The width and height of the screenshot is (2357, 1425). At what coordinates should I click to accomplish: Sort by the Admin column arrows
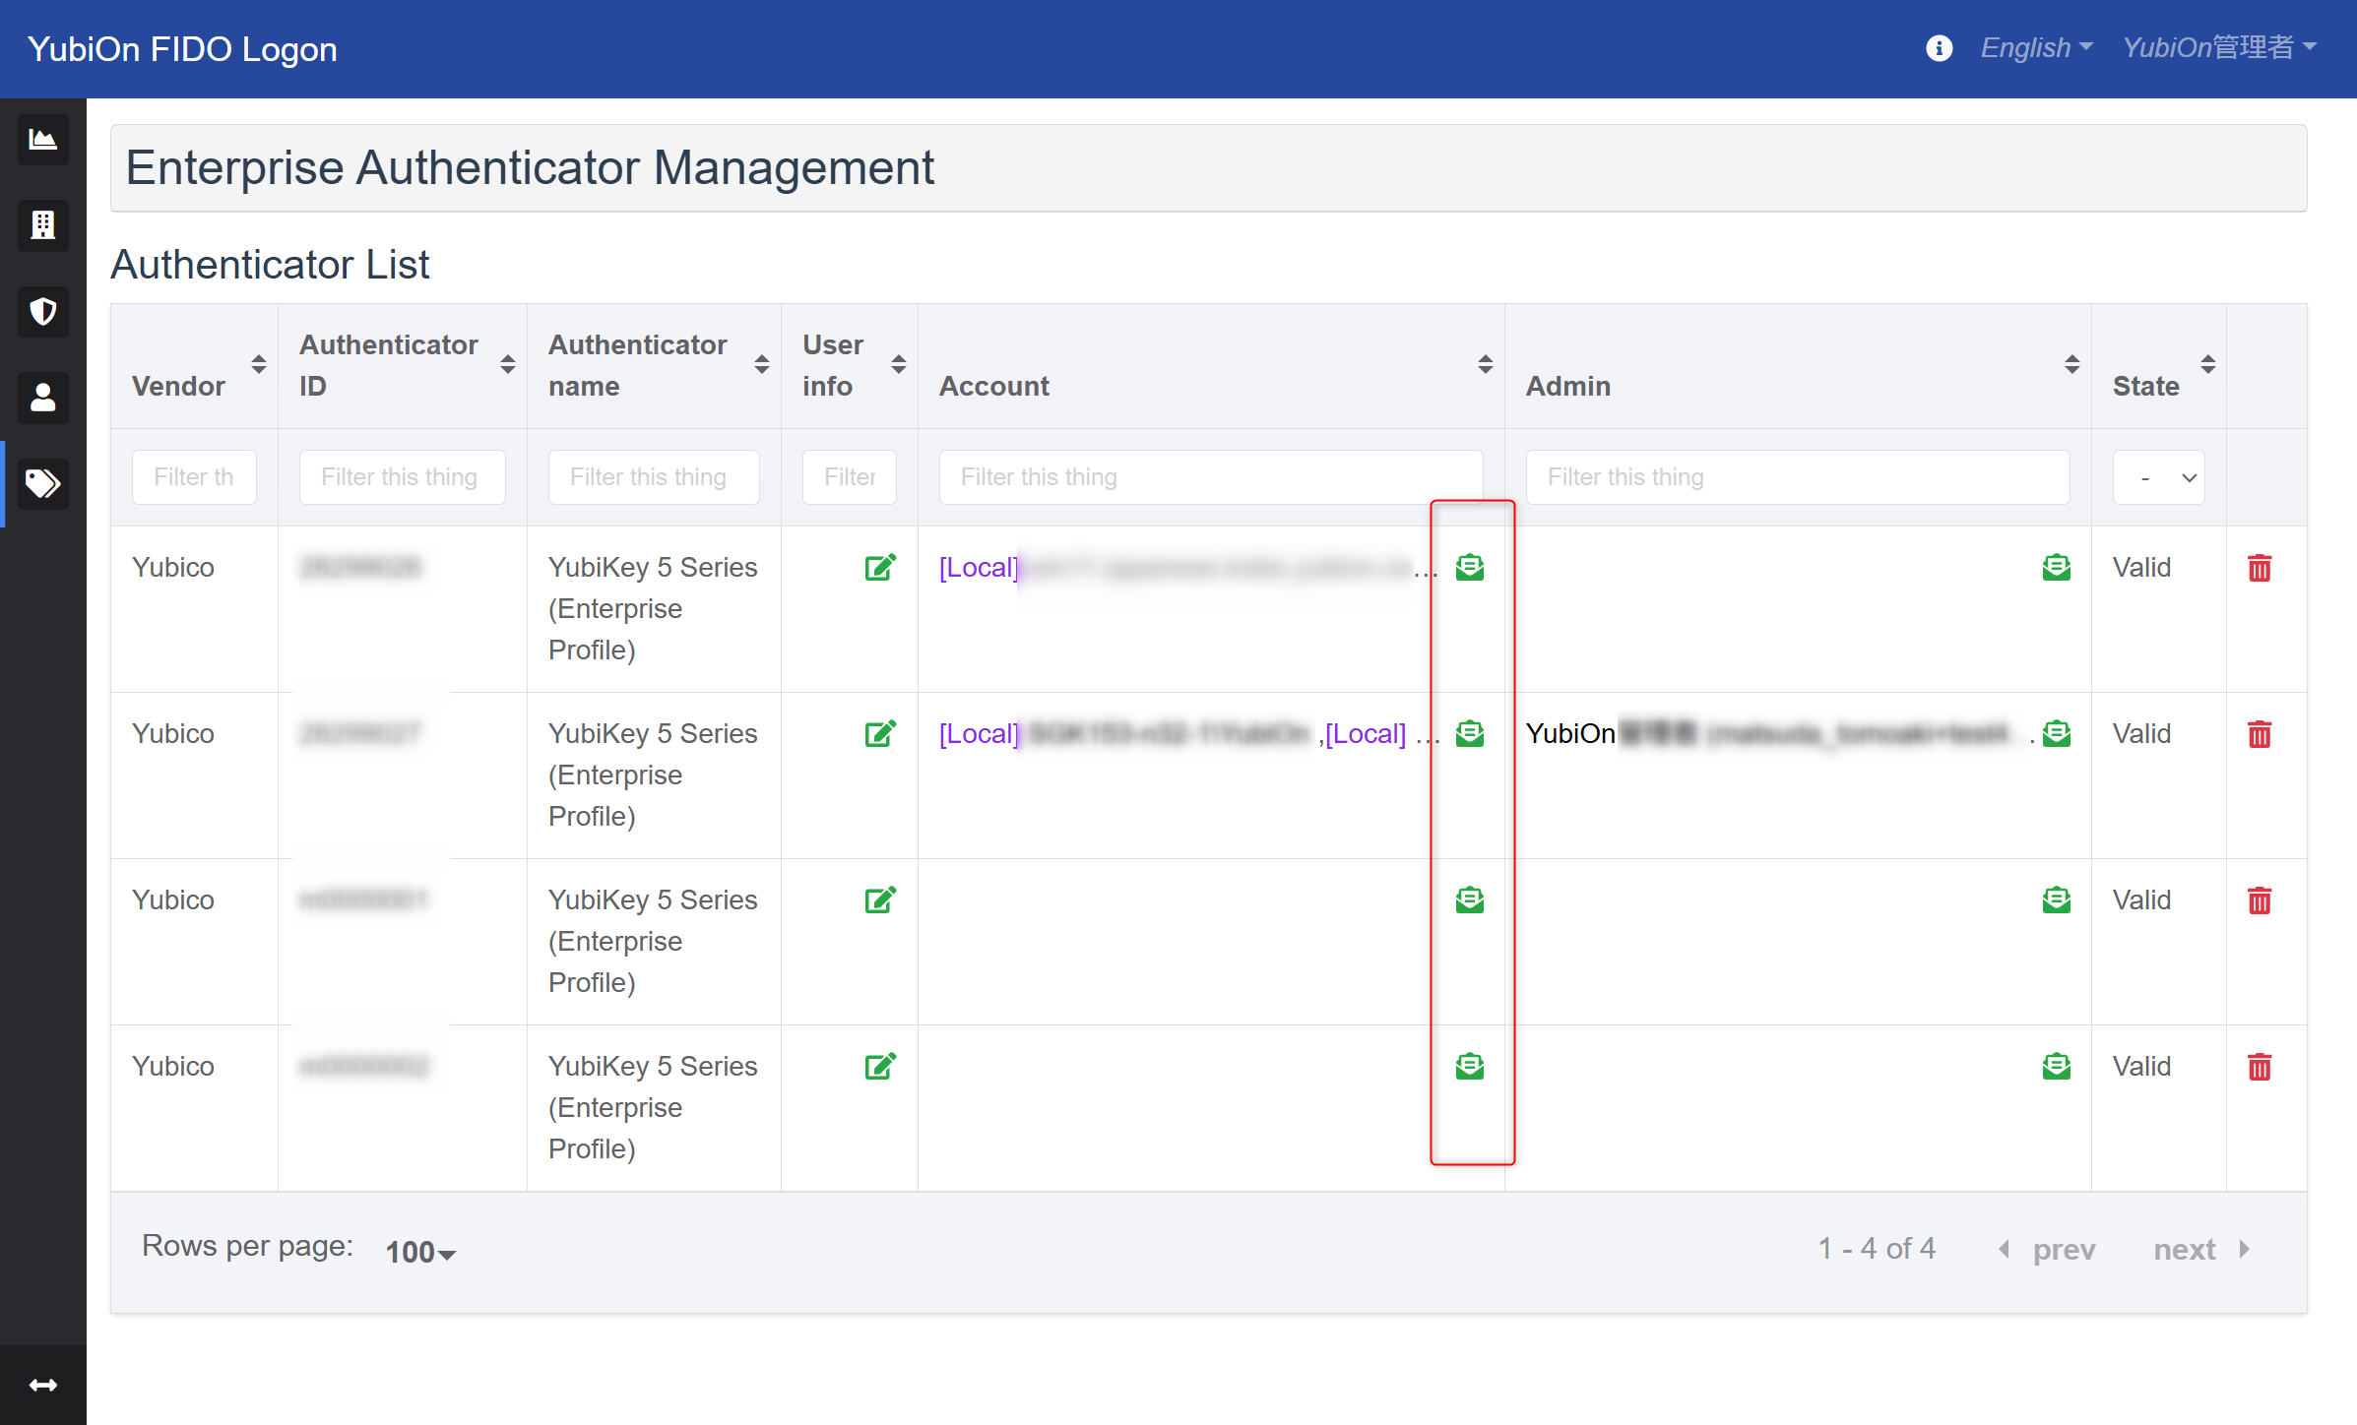2072,364
